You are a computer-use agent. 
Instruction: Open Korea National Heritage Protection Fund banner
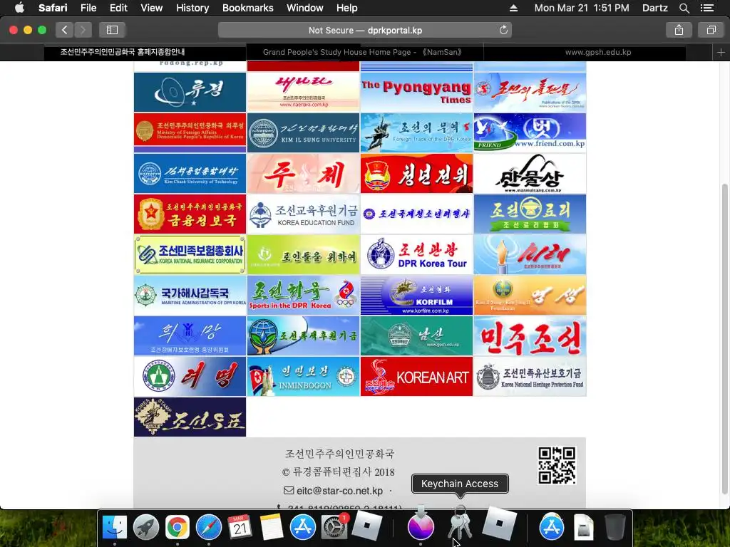click(x=530, y=376)
